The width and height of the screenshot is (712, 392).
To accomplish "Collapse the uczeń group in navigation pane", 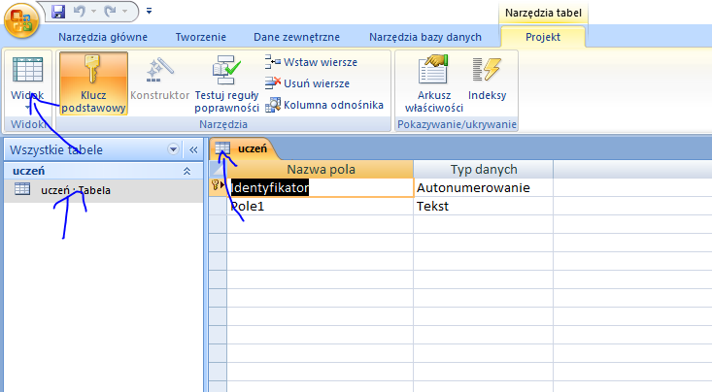I will click(x=186, y=171).
